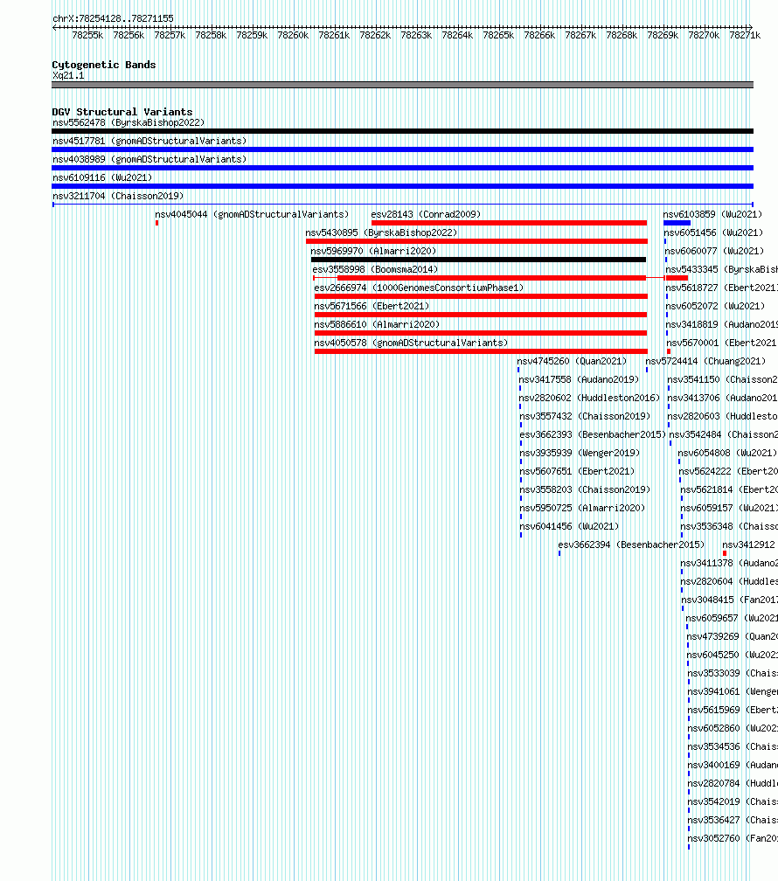Click the Xq21.1 band label
The width and height of the screenshot is (778, 881).
coord(68,76)
